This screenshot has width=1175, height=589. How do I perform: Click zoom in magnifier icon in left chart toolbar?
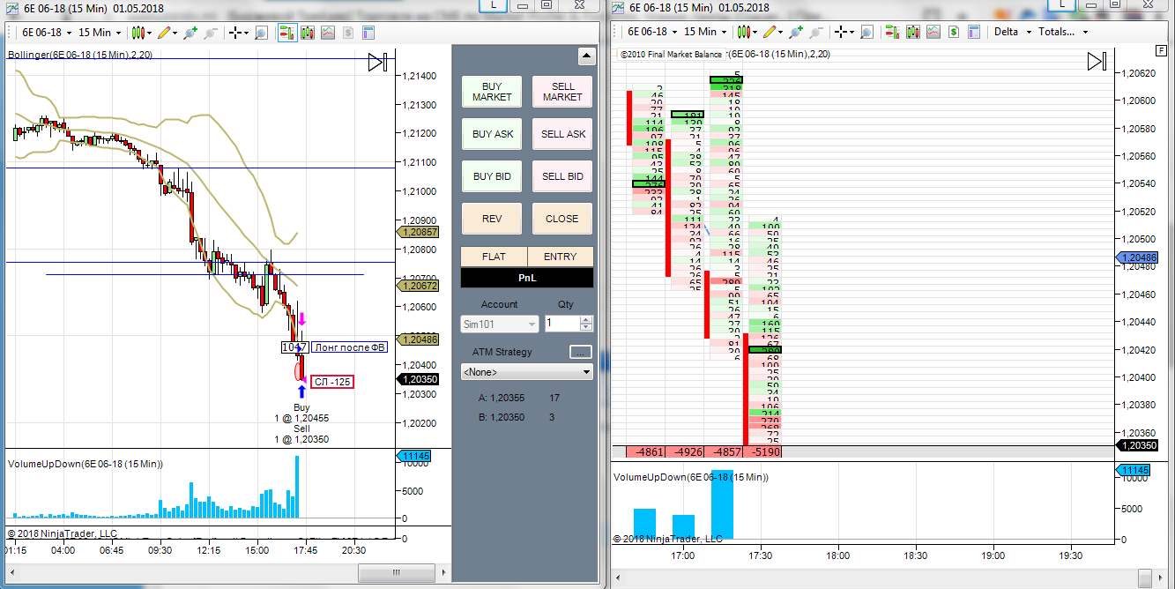click(x=190, y=33)
